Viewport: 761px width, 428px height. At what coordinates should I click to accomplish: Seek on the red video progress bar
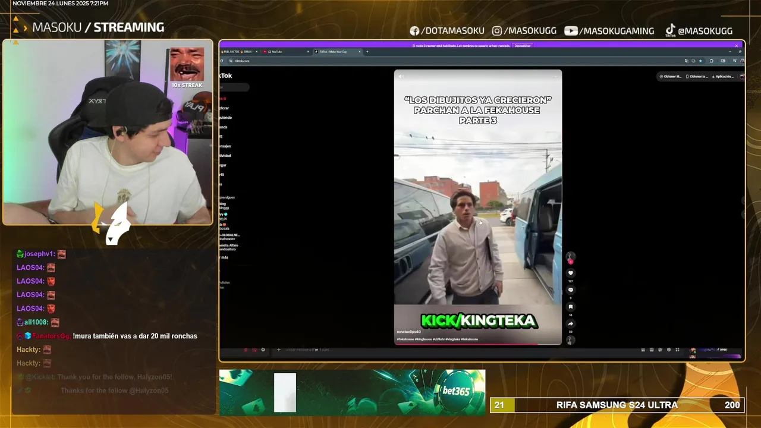click(x=477, y=344)
